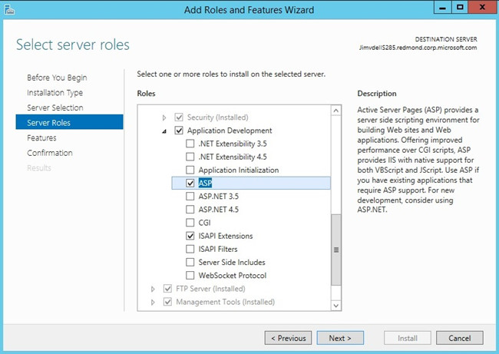This screenshot has width=499, height=354.
Task: Enable the Application Initialization checkbox
Action: pyautogui.click(x=190, y=170)
